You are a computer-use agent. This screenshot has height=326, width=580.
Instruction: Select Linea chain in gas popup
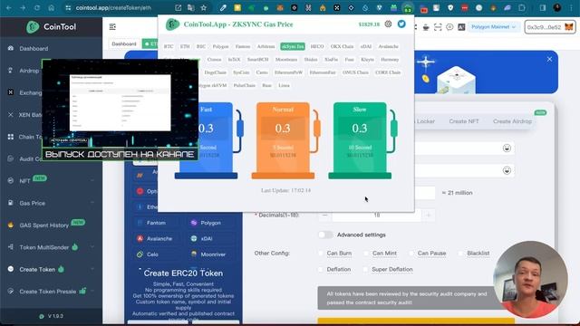[284, 85]
